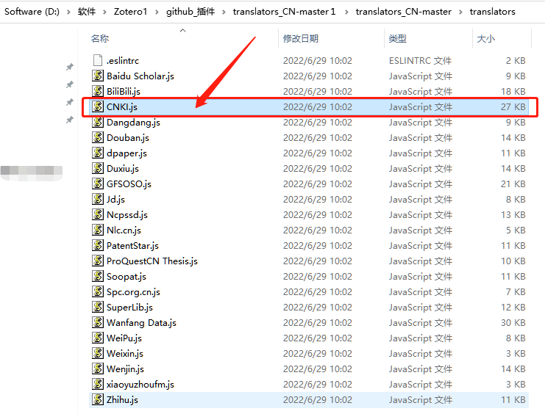Select the .eslintrc file icon
This screenshot has width=545, height=414.
click(98, 60)
